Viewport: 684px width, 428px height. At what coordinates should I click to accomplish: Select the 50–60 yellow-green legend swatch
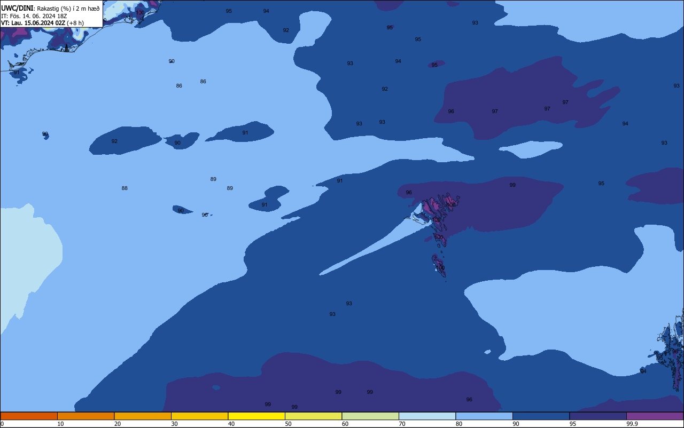pyautogui.click(x=313, y=416)
